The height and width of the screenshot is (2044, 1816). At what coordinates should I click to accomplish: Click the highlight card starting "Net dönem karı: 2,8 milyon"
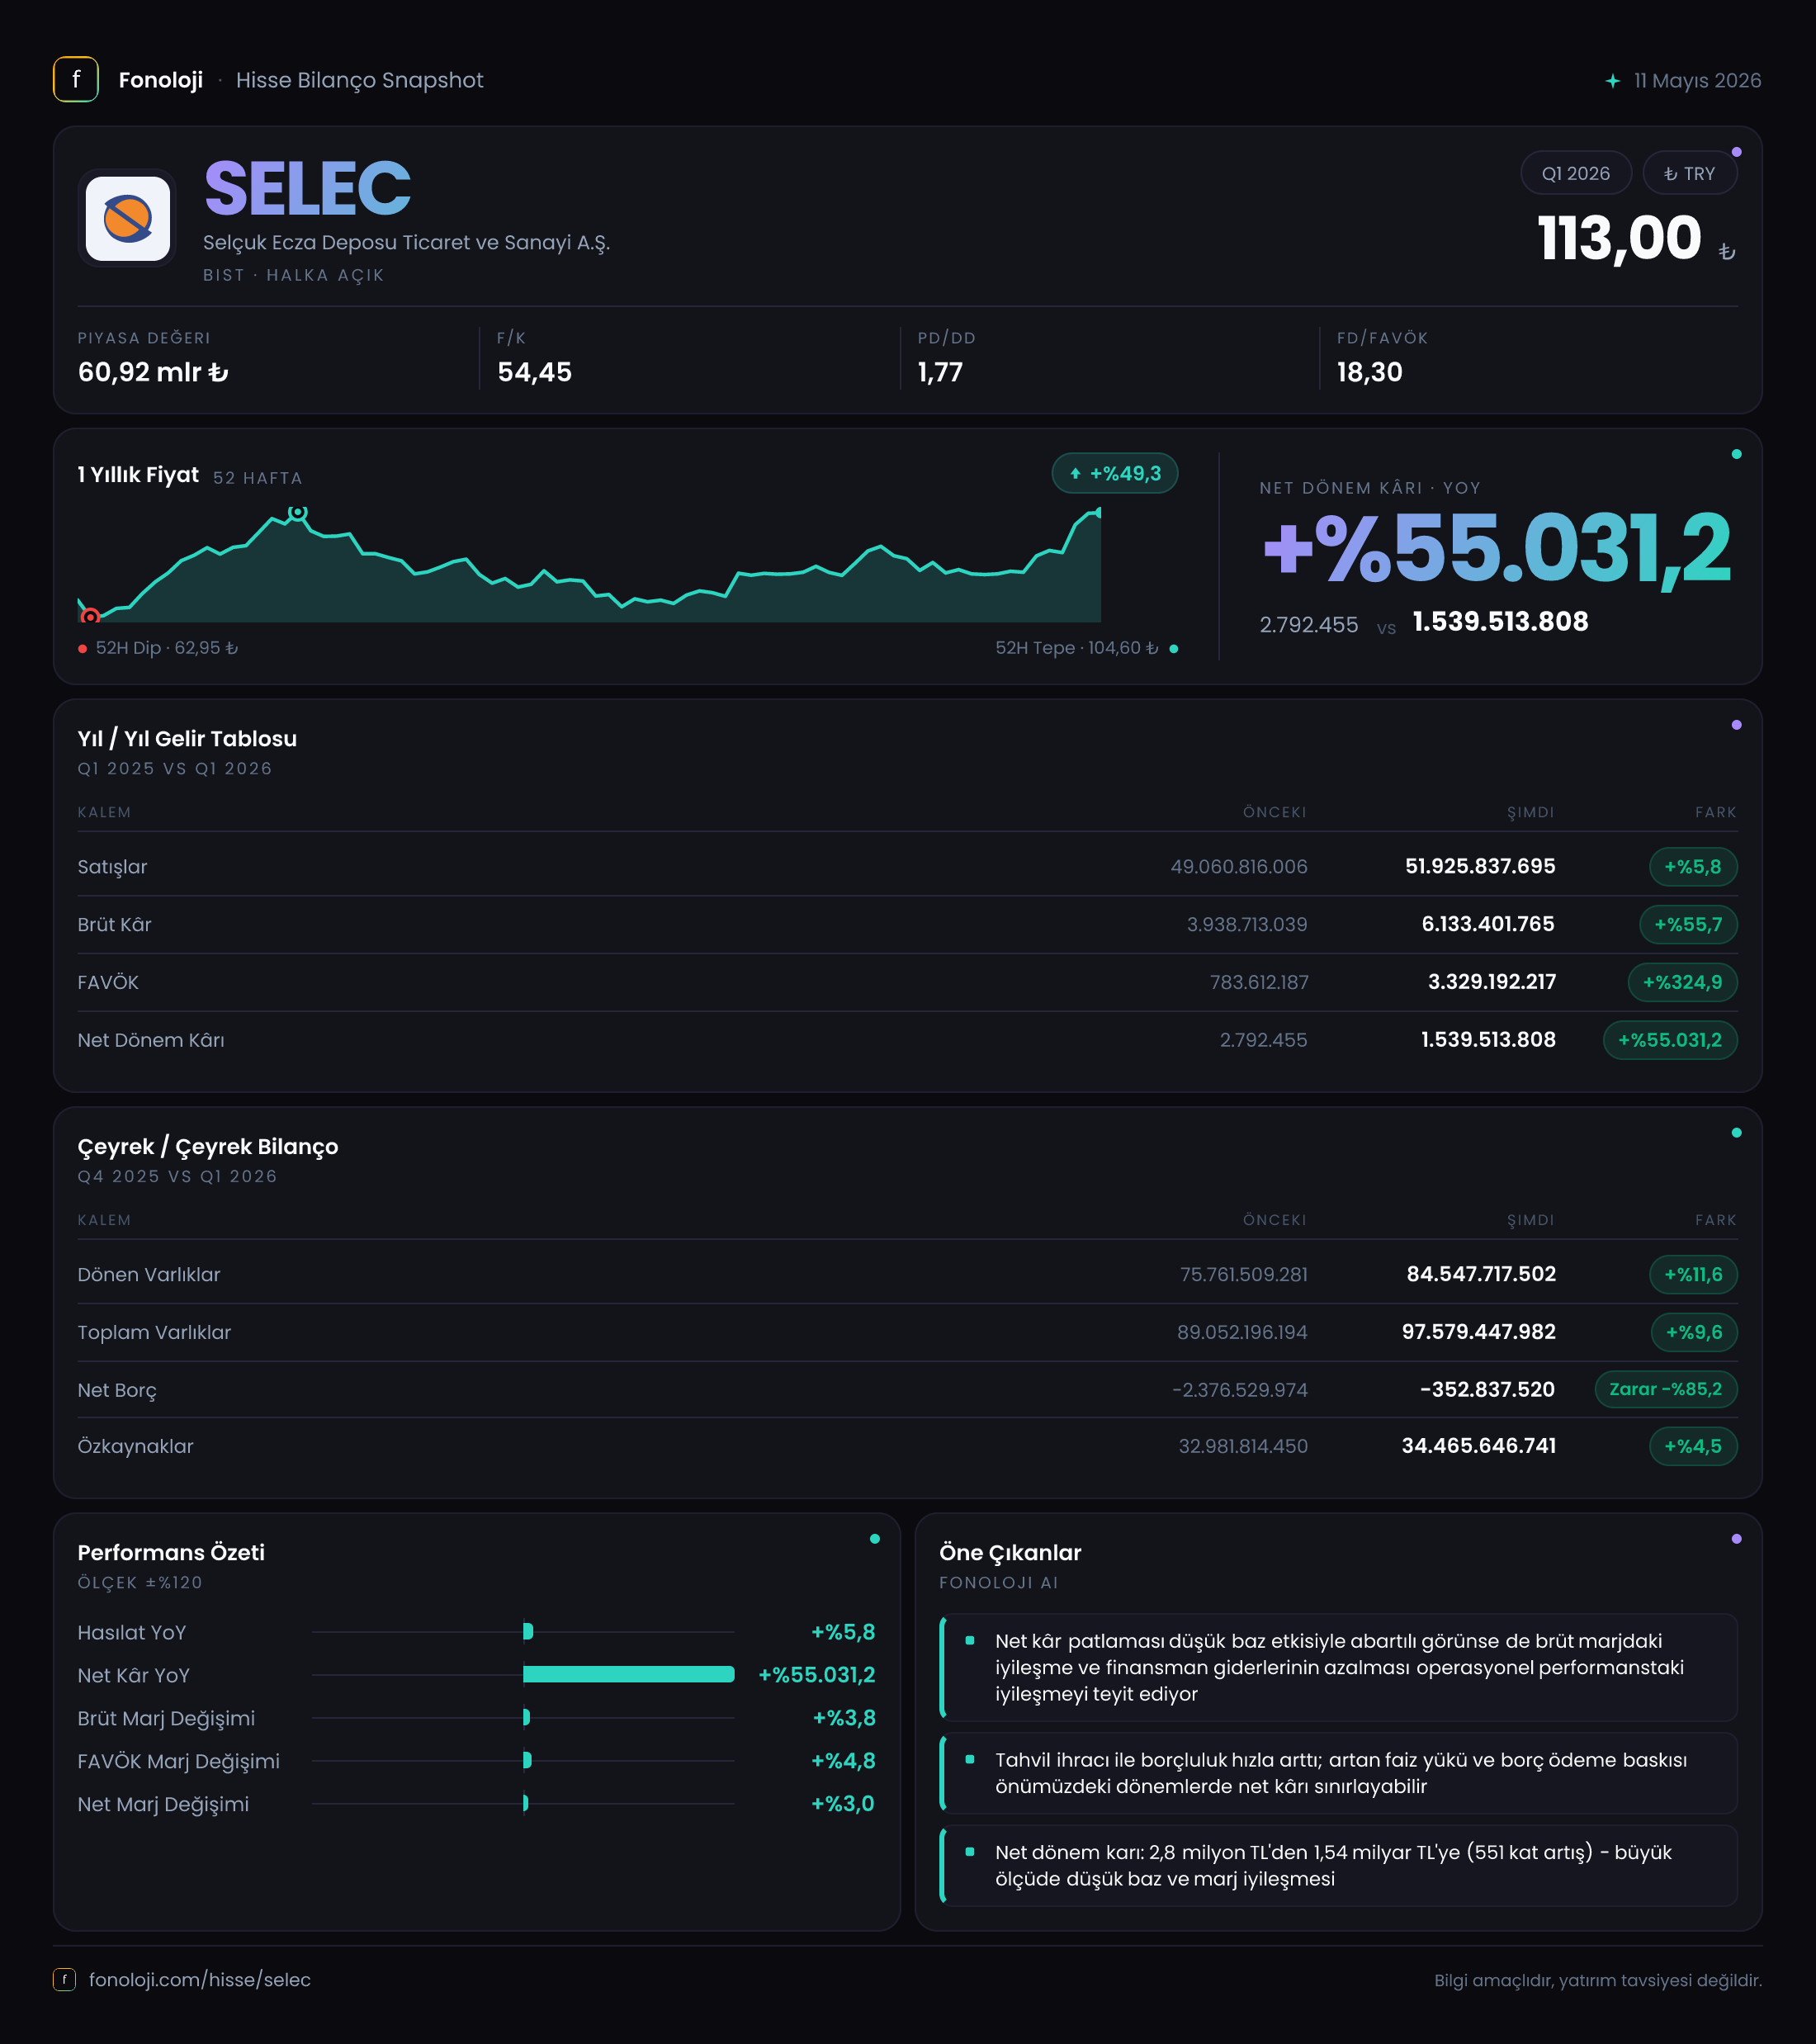(x=1339, y=1866)
